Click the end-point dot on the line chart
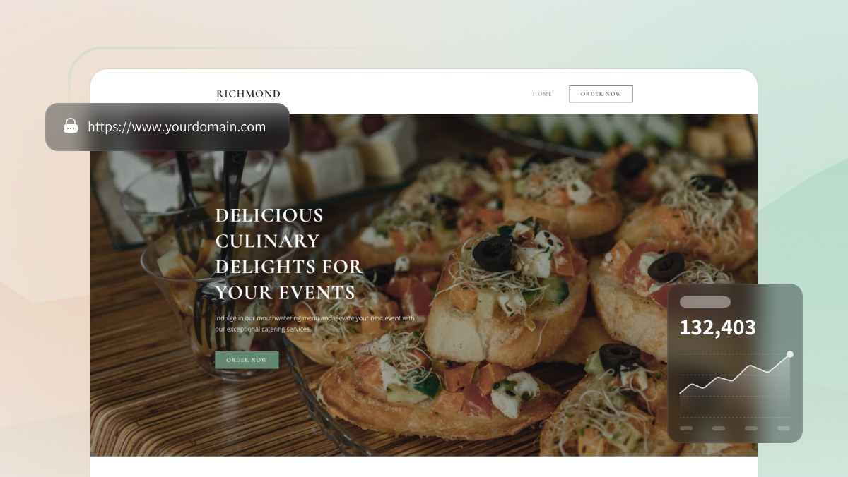 790,354
